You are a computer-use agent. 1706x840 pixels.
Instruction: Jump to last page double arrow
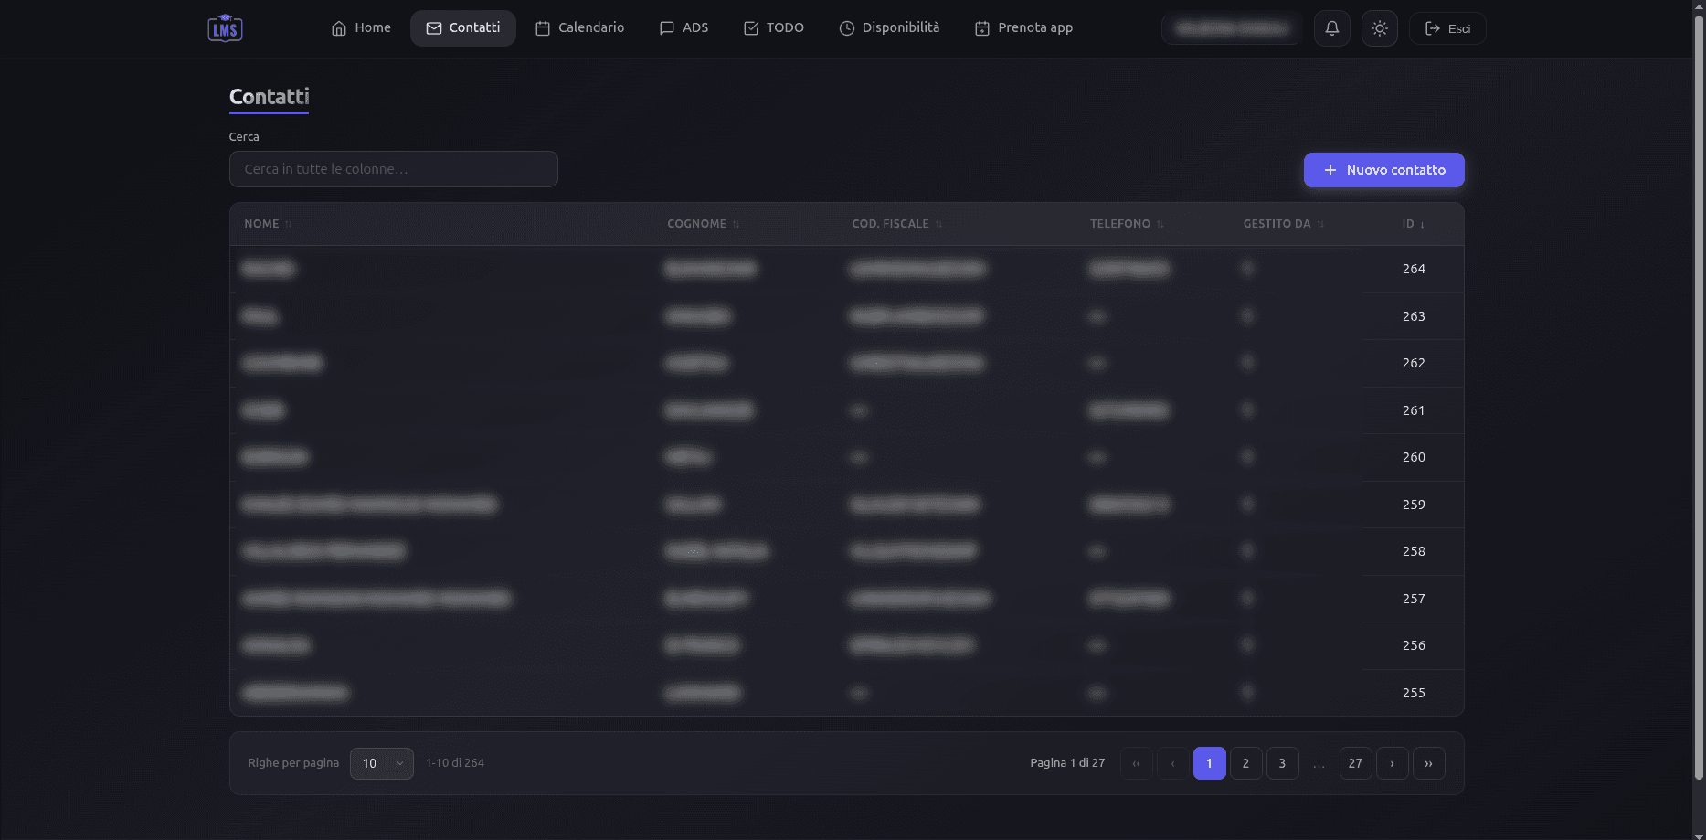tap(1428, 763)
